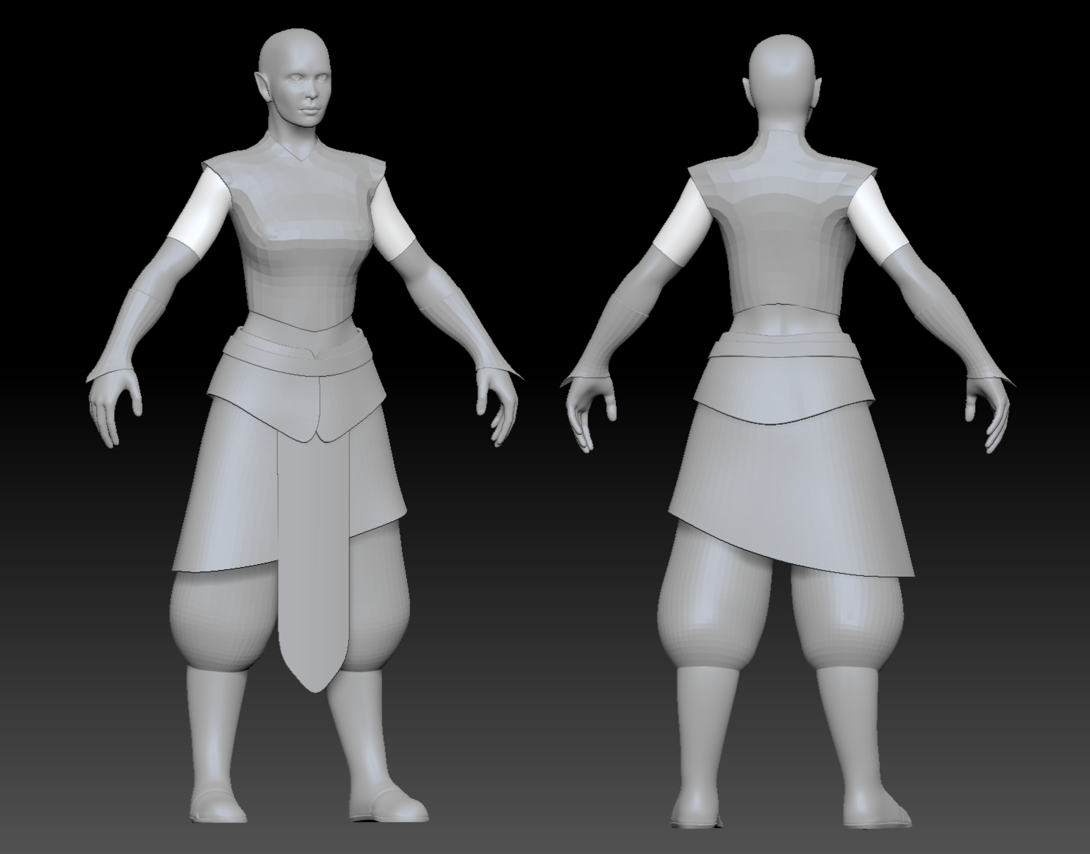Select the back view's right puffy trouser leg
The width and height of the screenshot is (1090, 854).
(x=848, y=620)
